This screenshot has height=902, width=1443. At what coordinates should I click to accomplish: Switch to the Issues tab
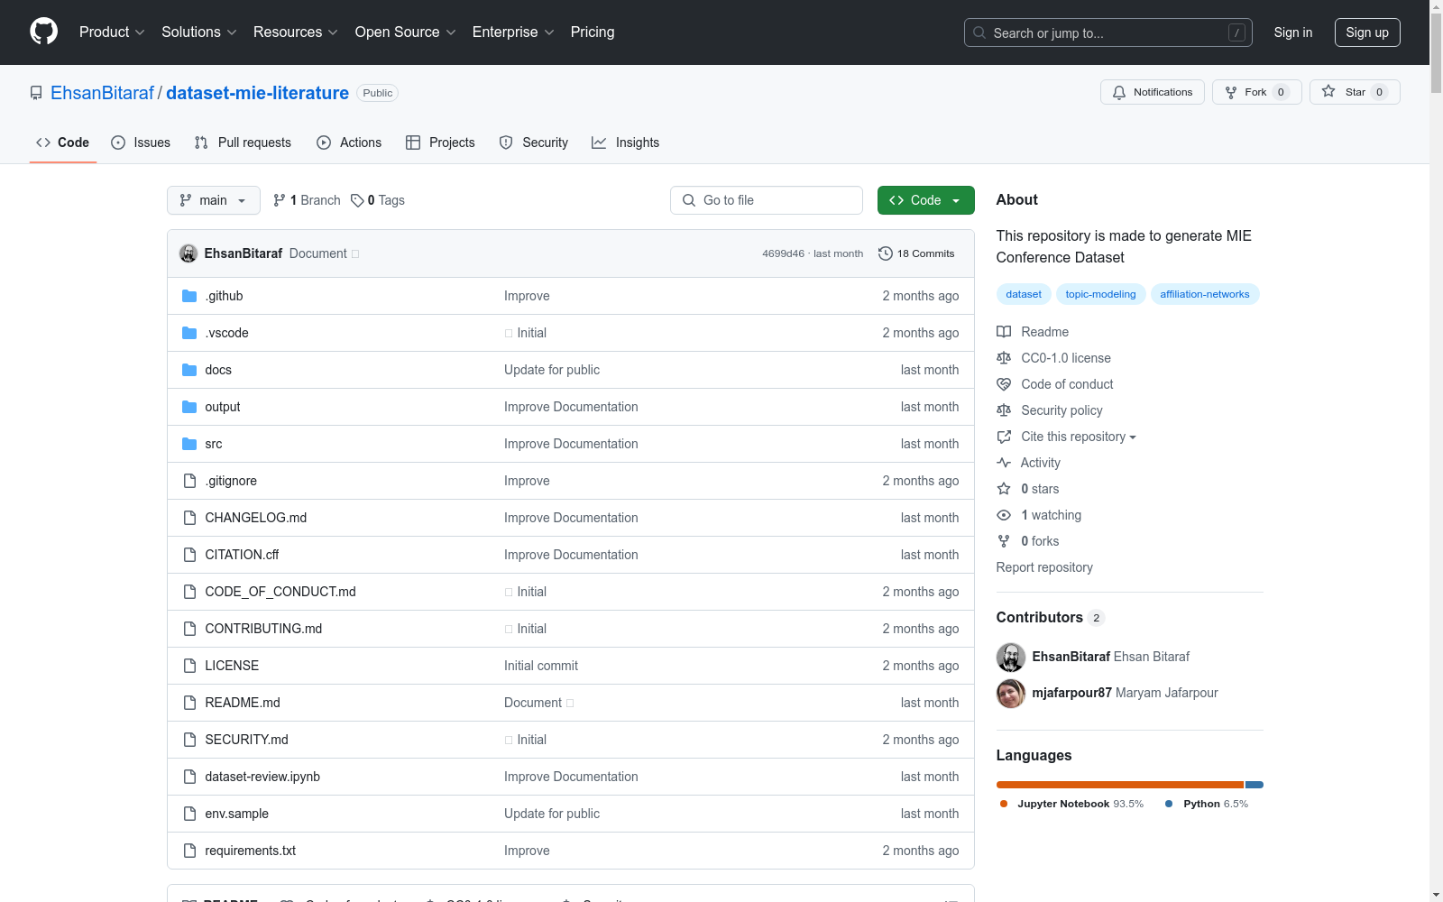coord(141,143)
